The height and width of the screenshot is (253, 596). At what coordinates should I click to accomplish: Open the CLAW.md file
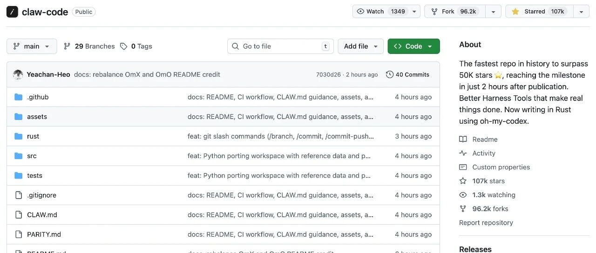(42, 215)
